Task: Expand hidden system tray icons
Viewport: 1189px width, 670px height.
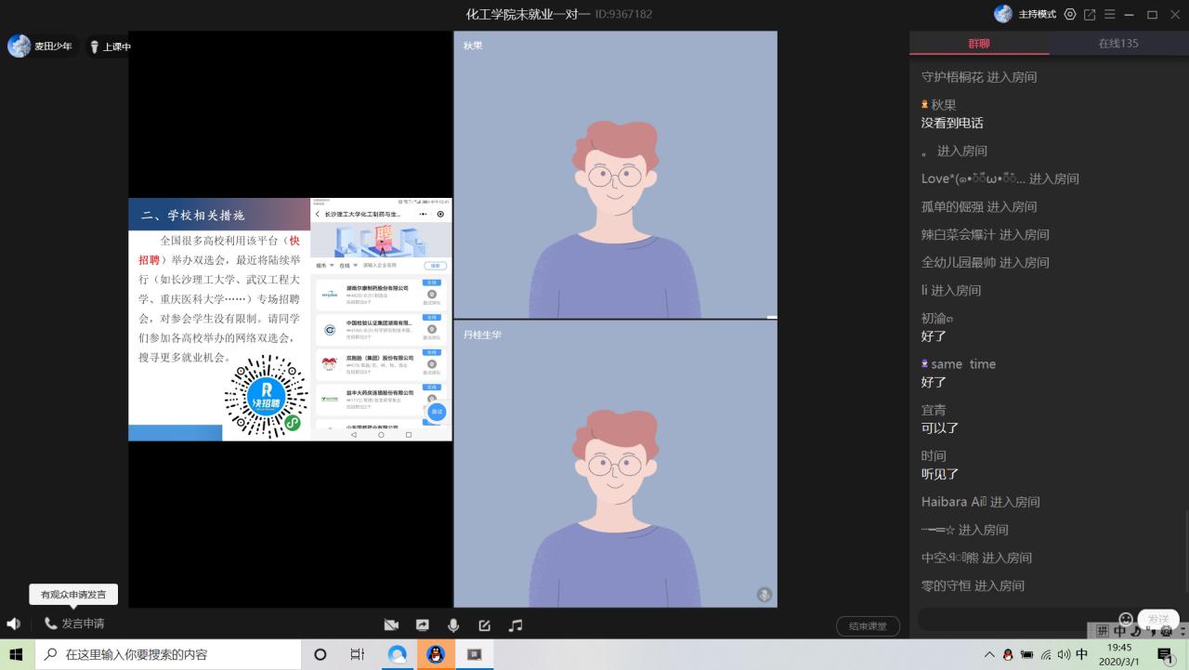Action: coord(989,655)
